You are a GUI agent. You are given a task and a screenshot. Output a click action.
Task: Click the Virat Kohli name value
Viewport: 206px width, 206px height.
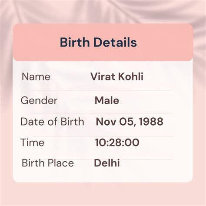click(117, 76)
